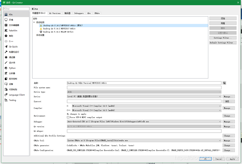Open the Debugger bug category icon
The image size is (242, 164).
(x=6, y=57)
